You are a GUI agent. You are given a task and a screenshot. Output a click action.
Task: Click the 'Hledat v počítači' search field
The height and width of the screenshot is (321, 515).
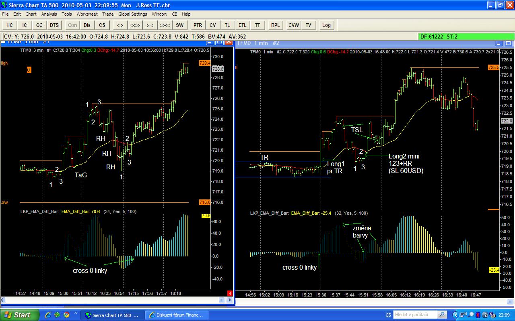coord(415,315)
